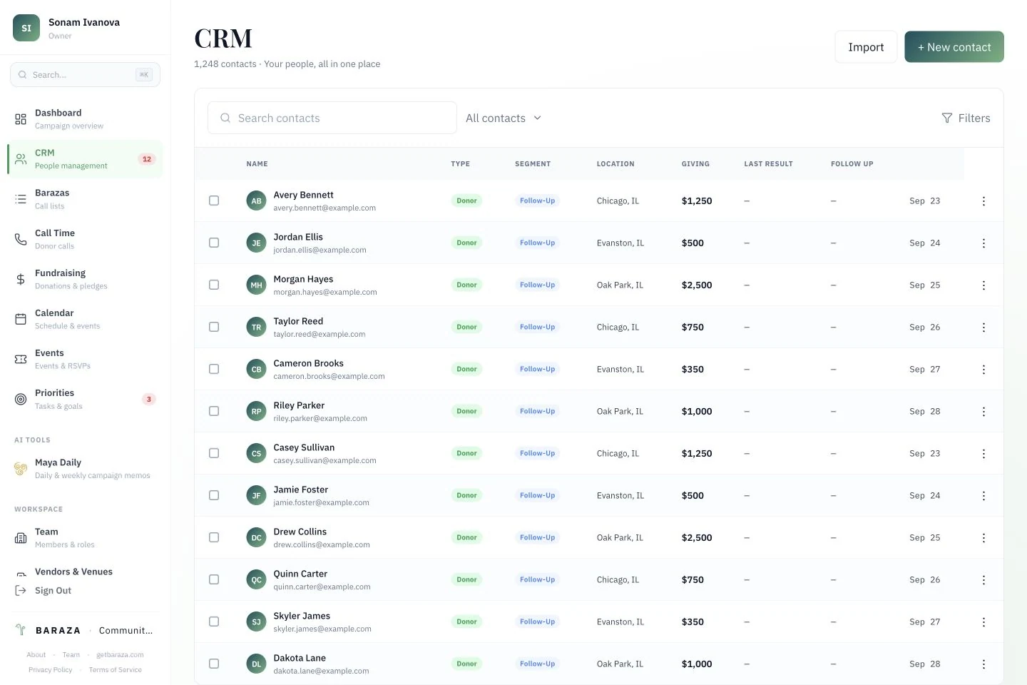
Task: Click the SI profile avatar
Action: (x=26, y=29)
